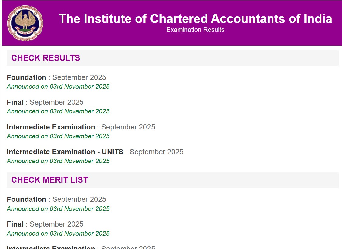Click Intermediate UNITS announcement date text
The width and height of the screenshot is (342, 249).
tap(58, 161)
